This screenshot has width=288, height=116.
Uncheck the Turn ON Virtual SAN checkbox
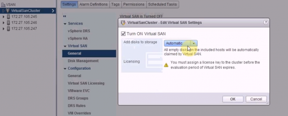point(123,34)
